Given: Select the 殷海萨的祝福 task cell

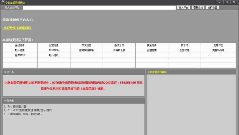Looking at the screenshot, I should [86, 50].
